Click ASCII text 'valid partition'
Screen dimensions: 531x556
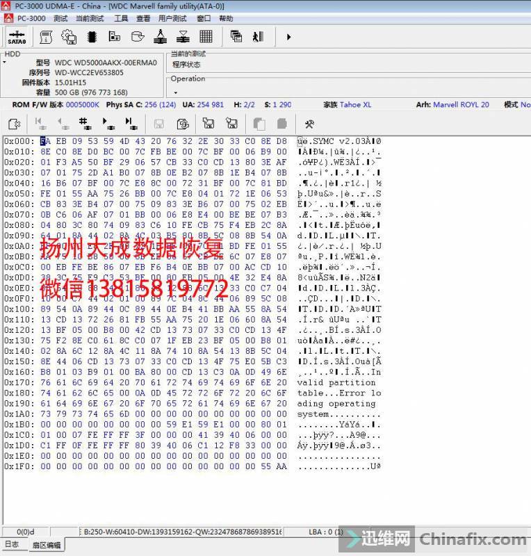(336, 383)
